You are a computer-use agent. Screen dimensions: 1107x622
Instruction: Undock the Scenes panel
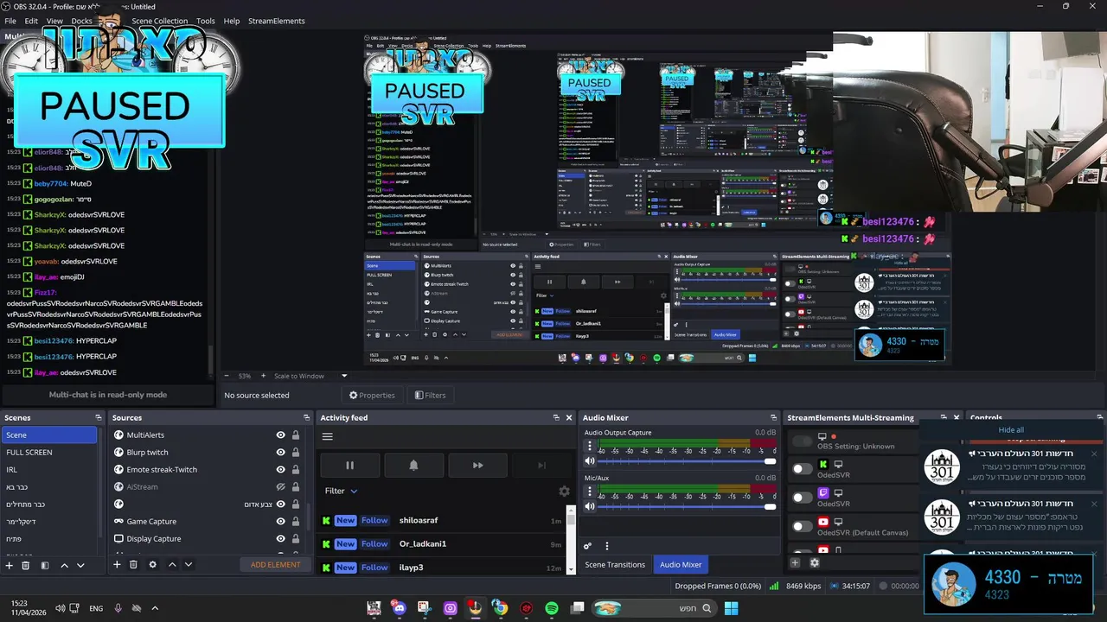(97, 418)
